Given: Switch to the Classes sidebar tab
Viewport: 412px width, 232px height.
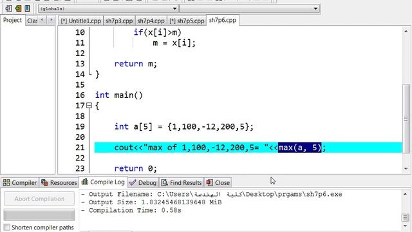Looking at the screenshot, I should point(32,21).
